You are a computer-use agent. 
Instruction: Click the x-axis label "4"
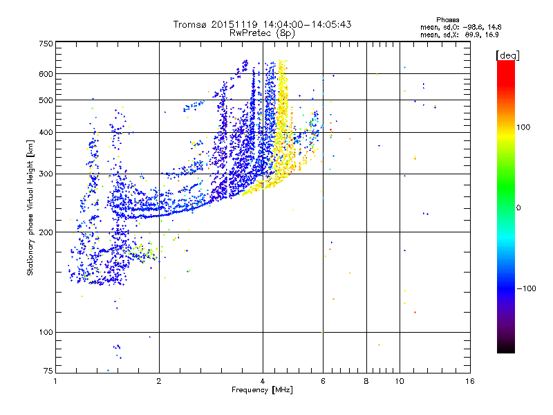pos(263,381)
